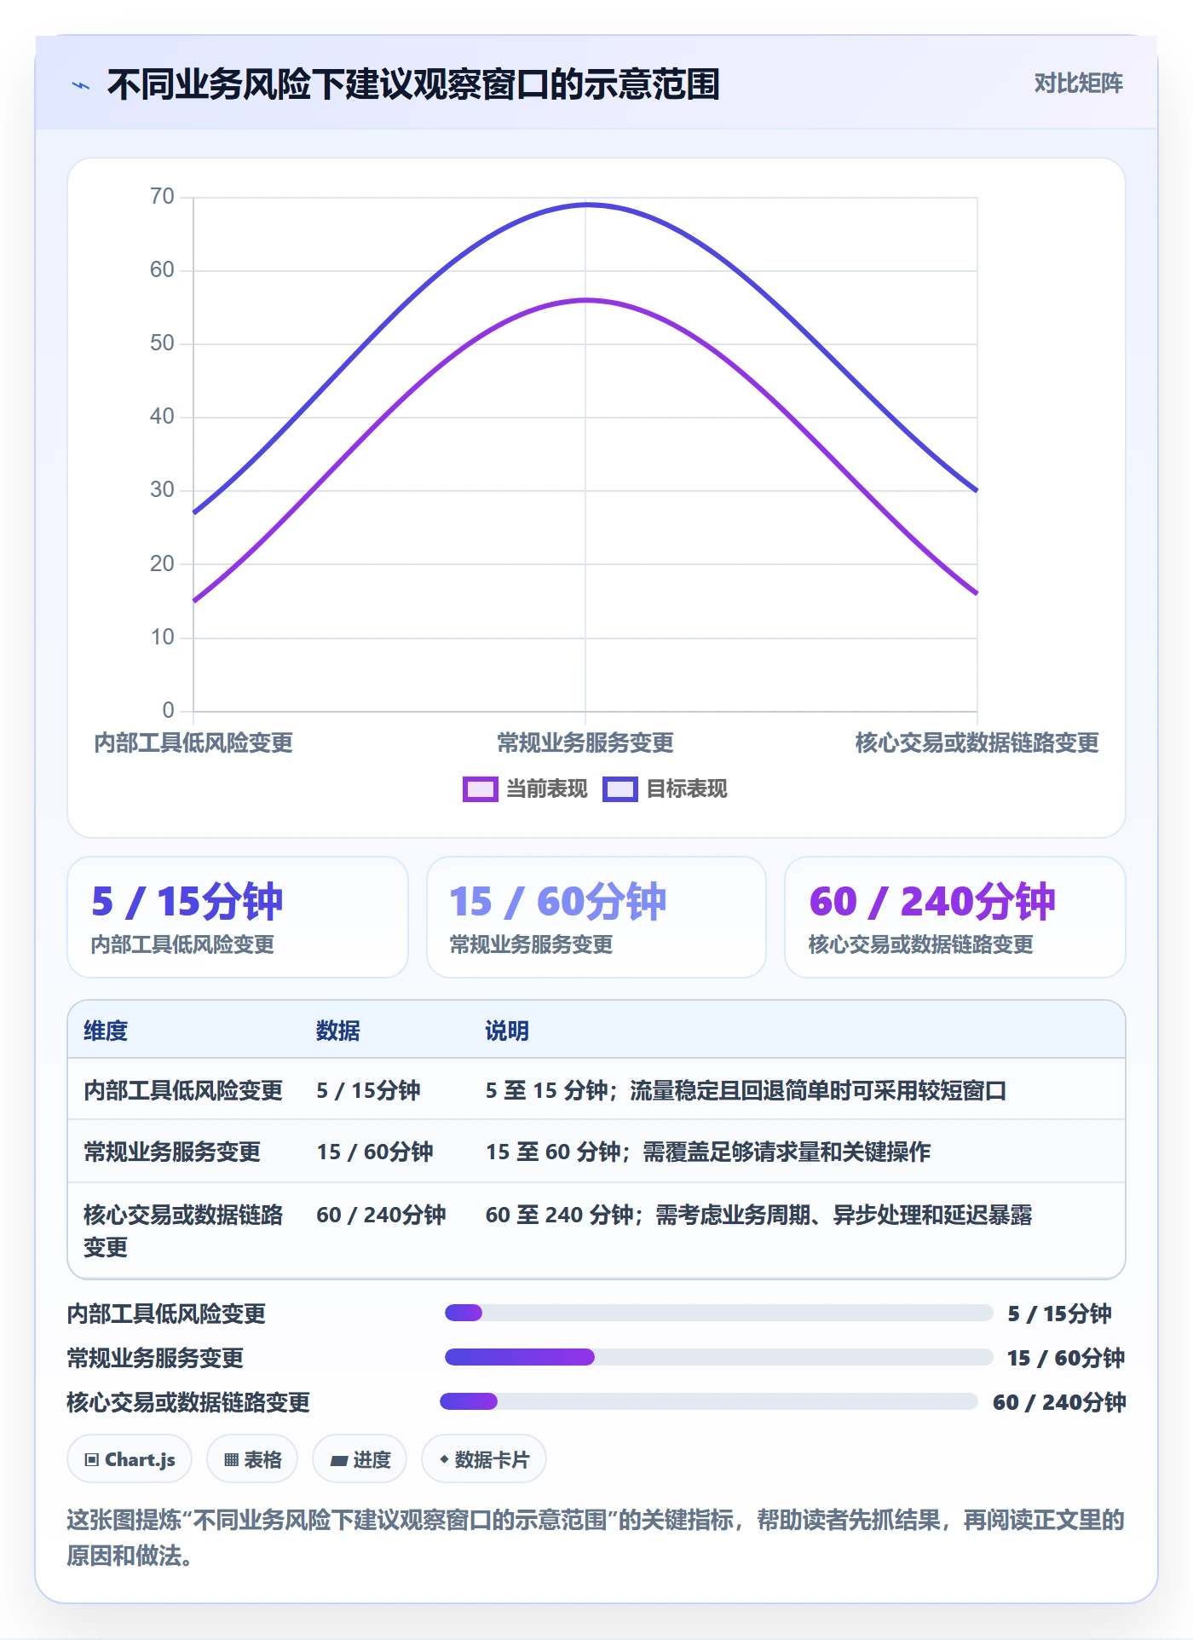Select table cell 核心交易或数据链路变更 in 维度 column
The width and height of the screenshot is (1193, 1640).
pyautogui.click(x=183, y=1231)
